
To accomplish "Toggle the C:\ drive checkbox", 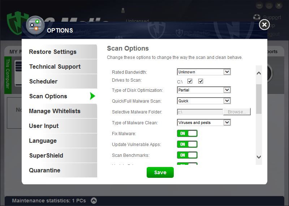I will 190,81.
